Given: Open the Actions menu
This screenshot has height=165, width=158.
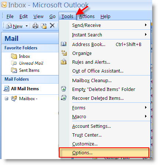Looking at the screenshot, I should point(87,17).
